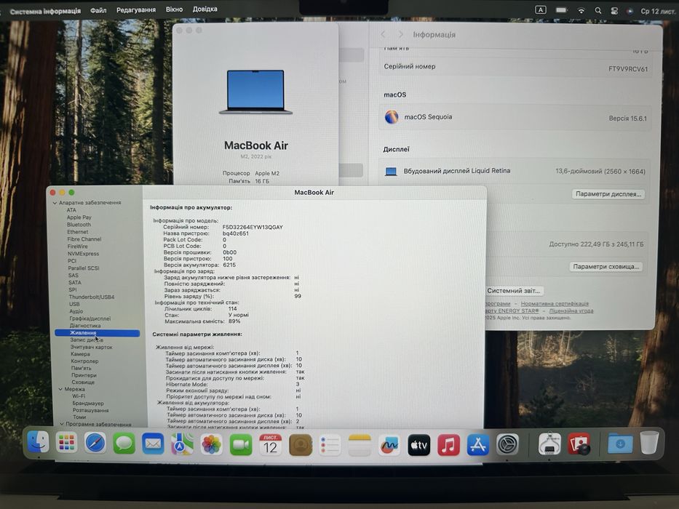Open the Файл menu

pyautogui.click(x=98, y=10)
